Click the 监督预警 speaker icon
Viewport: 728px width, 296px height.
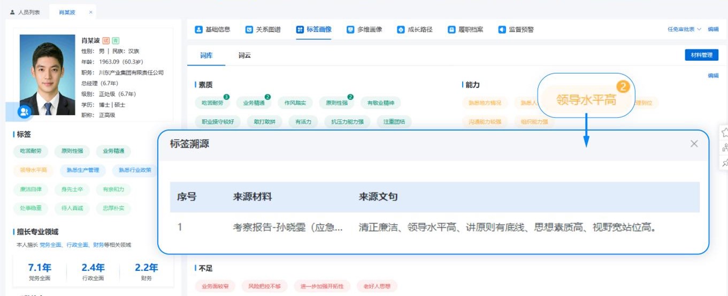tap(502, 30)
